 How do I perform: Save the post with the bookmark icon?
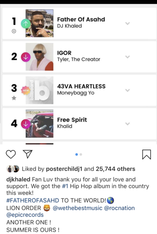147,154
